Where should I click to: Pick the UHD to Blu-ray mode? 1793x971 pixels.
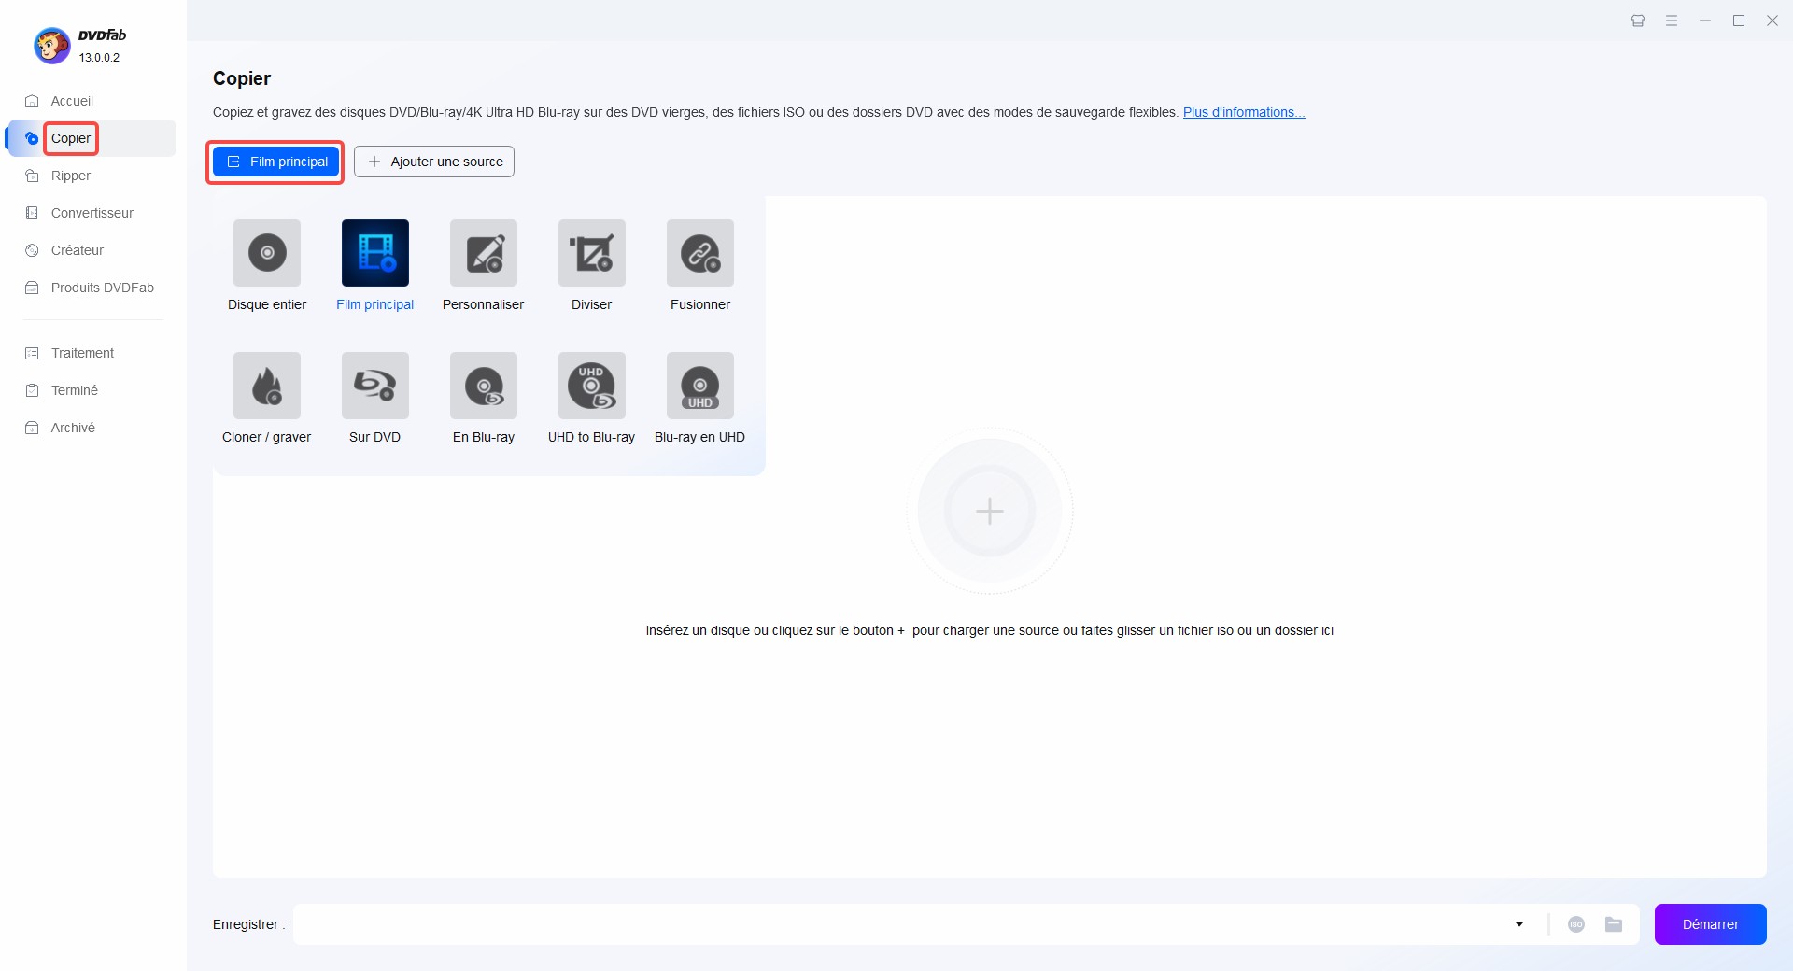tap(592, 386)
